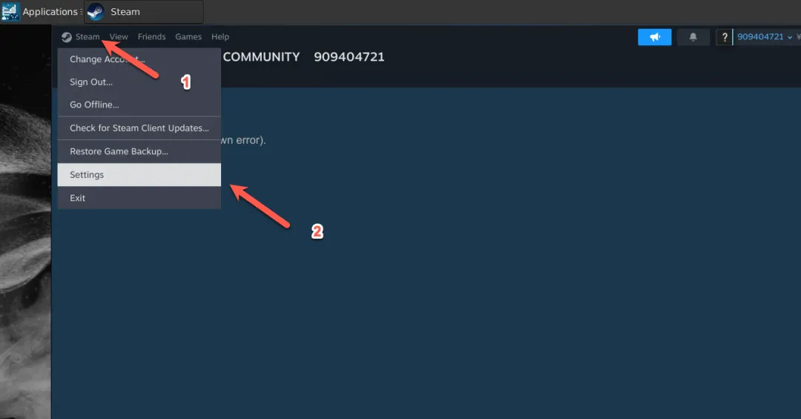This screenshot has width=801, height=419.
Task: Open the notifications bell icon
Action: click(x=693, y=37)
